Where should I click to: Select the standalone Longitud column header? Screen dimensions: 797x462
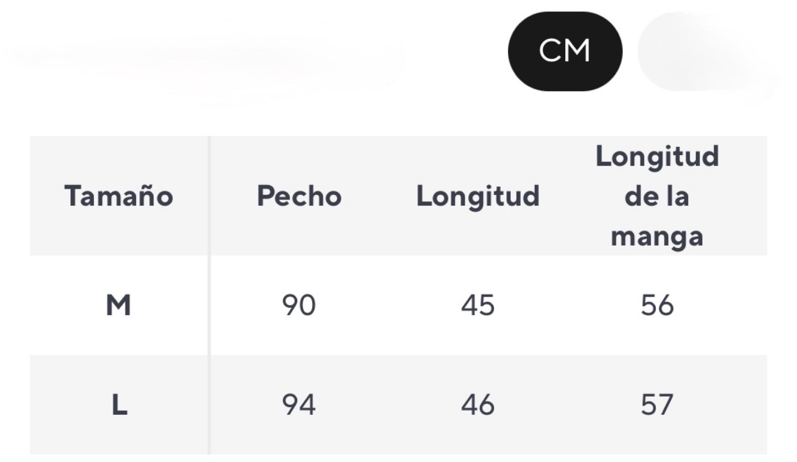(478, 196)
